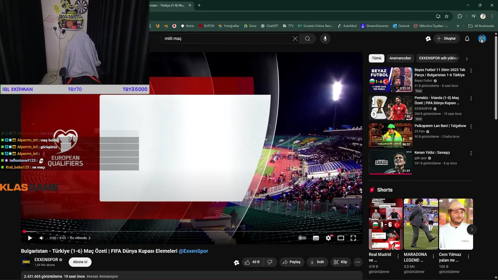Viewport: 498px width, 280px height.
Task: Select the 'Tümü' filter chip
Action: pos(377,58)
